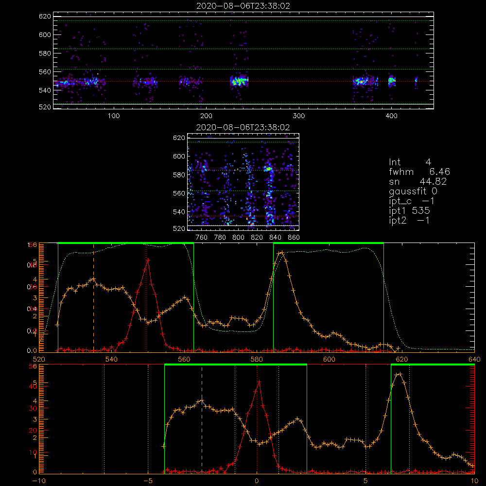
Task: Click the 800 tick label under middle image
Action: (x=238, y=238)
